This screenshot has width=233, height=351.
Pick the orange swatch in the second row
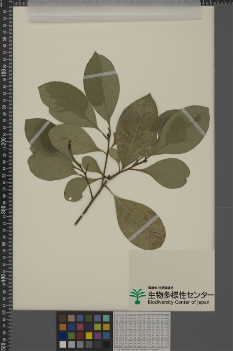[x=63, y=327]
